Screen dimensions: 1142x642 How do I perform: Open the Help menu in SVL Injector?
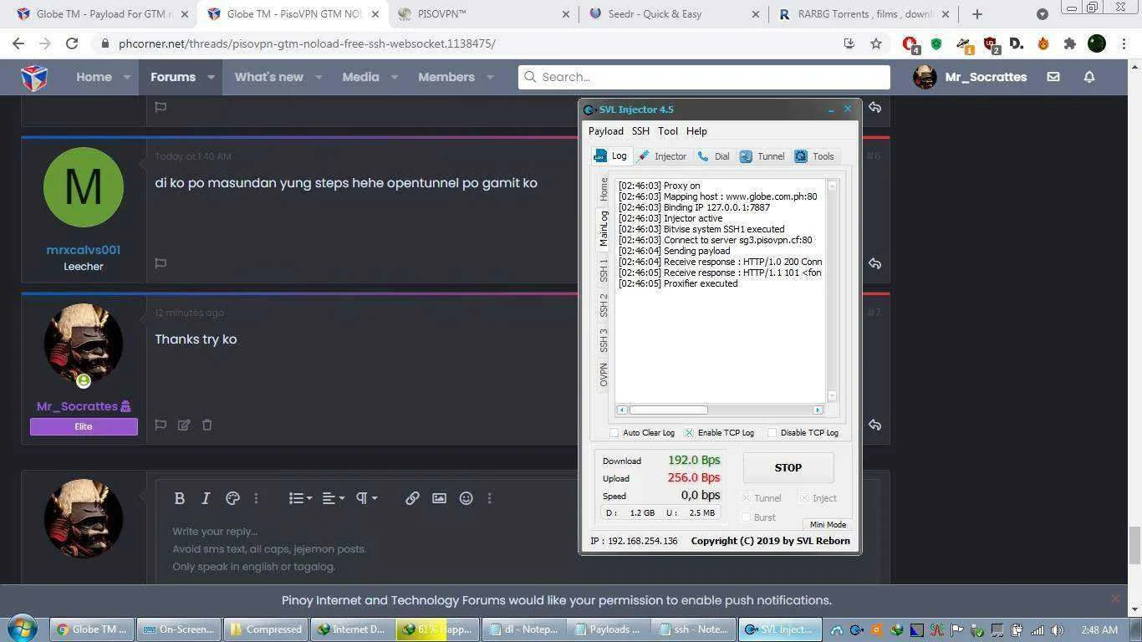[x=696, y=131]
